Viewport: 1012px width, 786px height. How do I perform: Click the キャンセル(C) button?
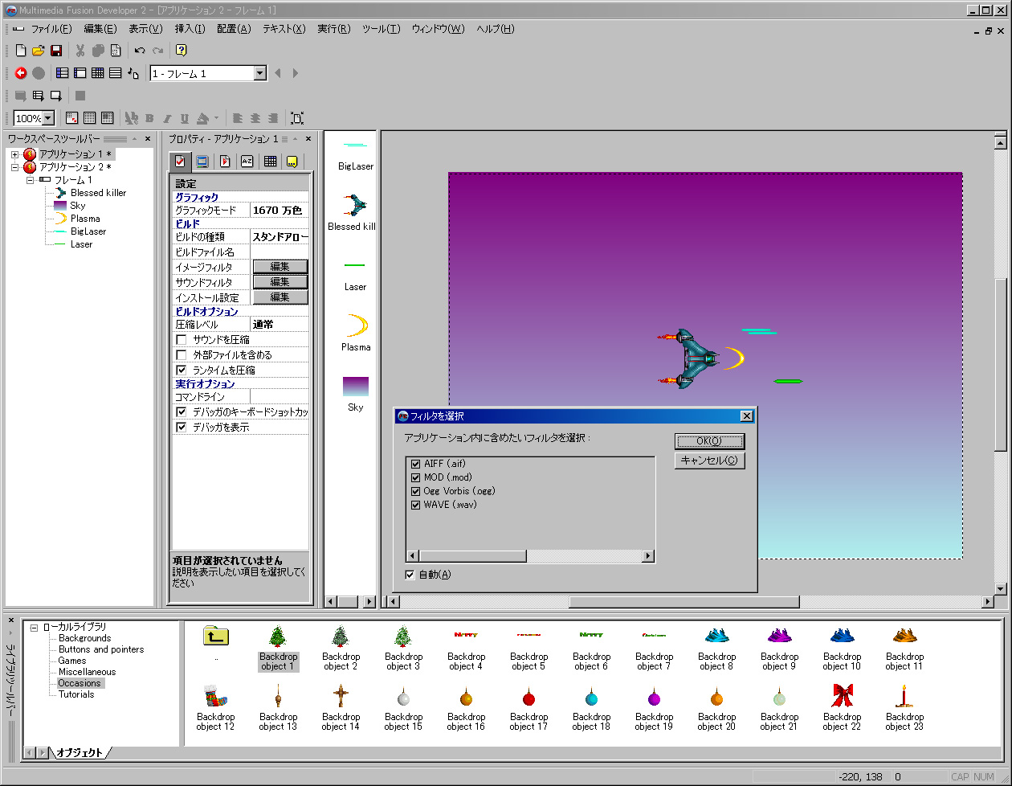click(x=709, y=461)
